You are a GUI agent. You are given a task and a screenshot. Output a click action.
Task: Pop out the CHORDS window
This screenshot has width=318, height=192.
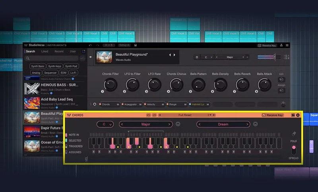tap(293, 115)
